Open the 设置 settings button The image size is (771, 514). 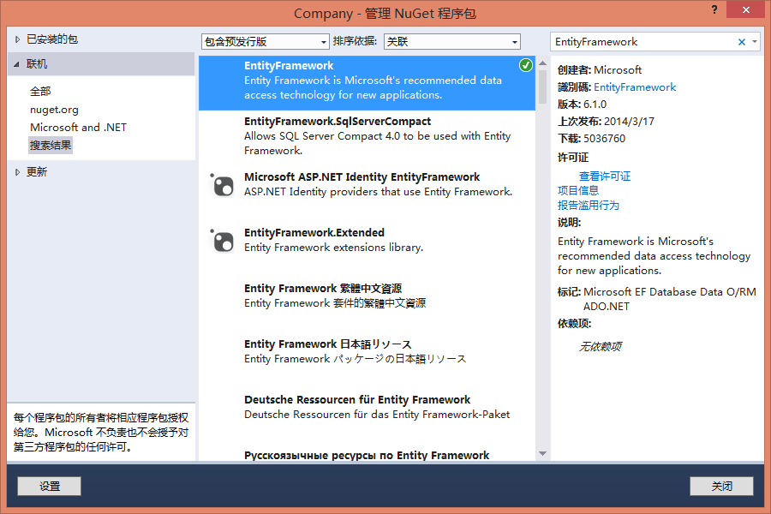click(x=49, y=486)
